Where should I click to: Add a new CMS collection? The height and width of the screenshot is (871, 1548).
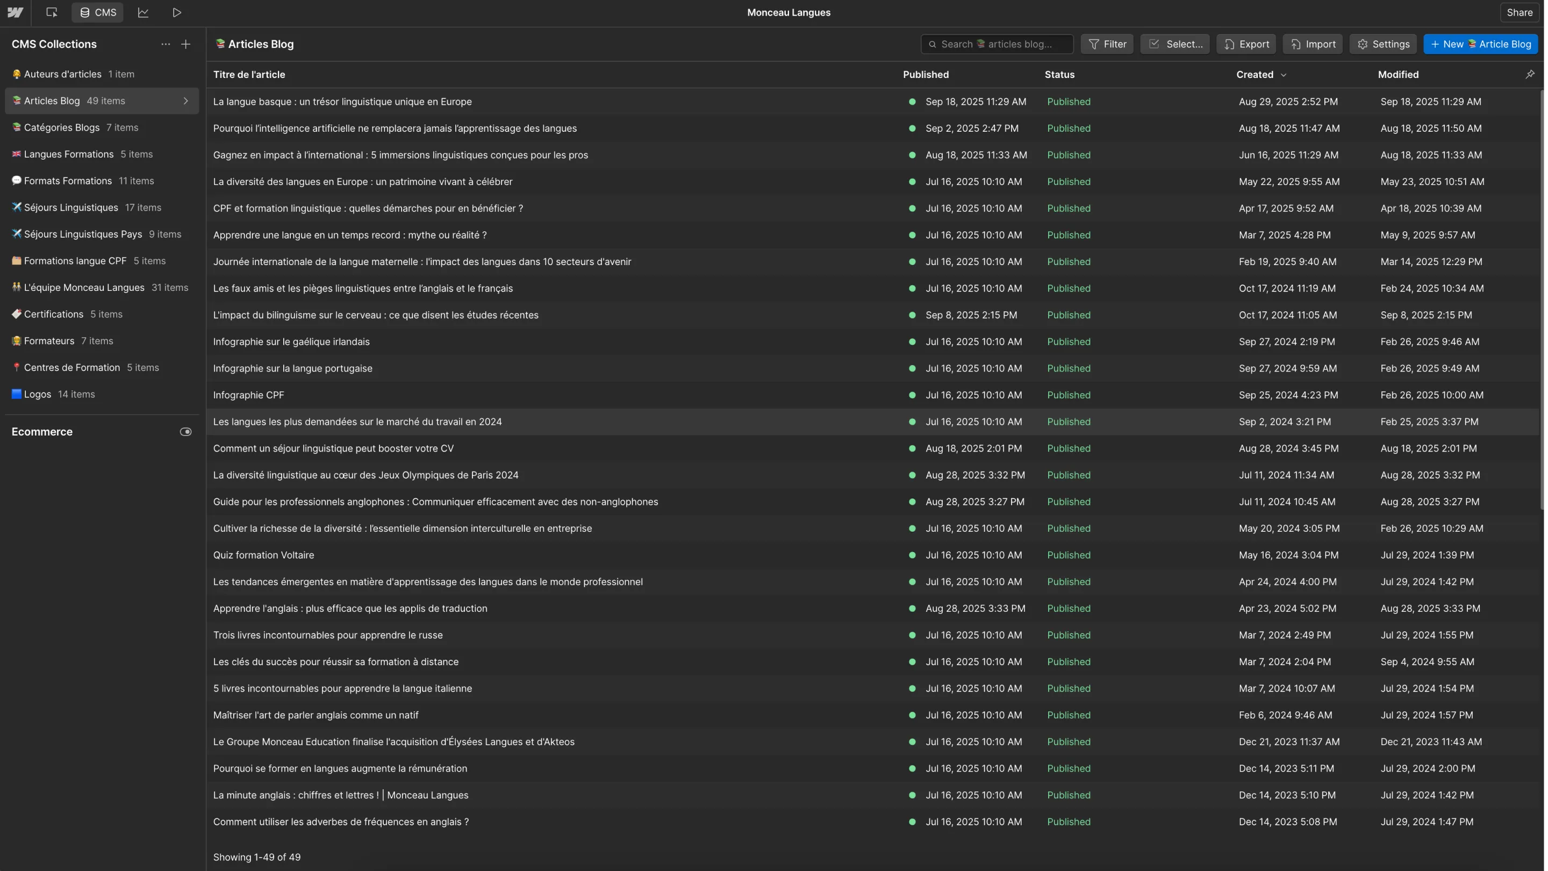click(185, 45)
